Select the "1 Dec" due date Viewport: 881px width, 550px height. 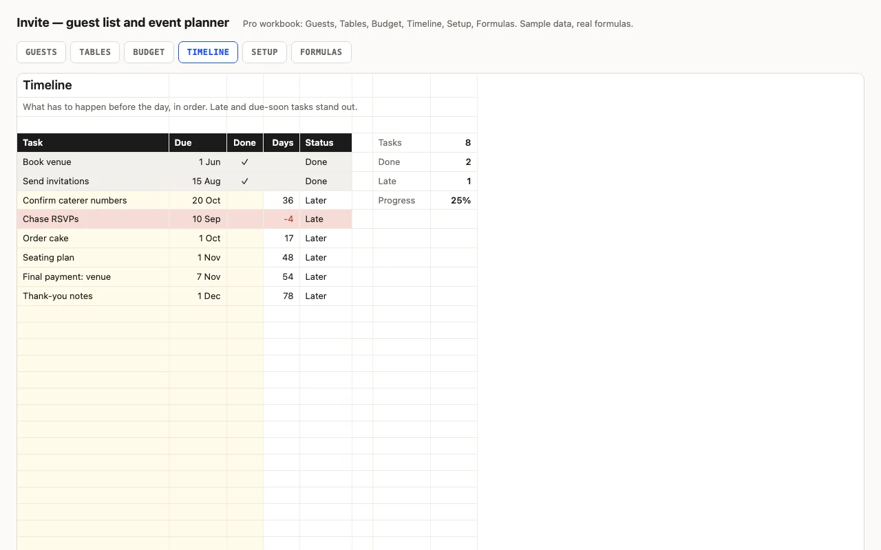198,296
